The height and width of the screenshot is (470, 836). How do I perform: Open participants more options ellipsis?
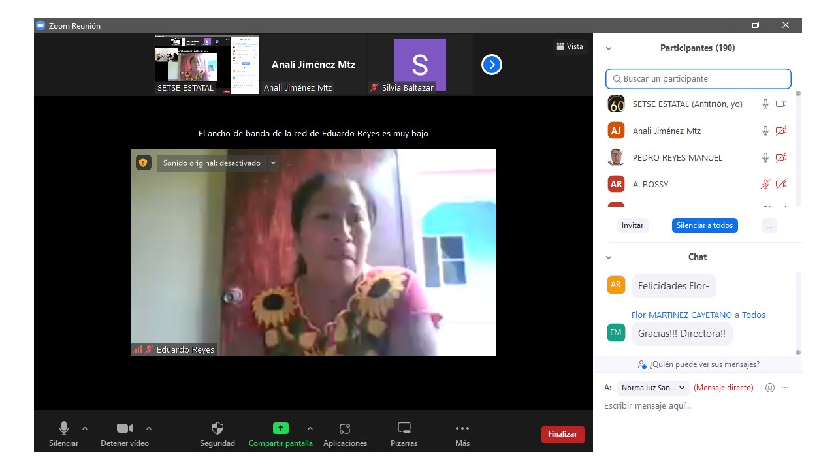769,225
